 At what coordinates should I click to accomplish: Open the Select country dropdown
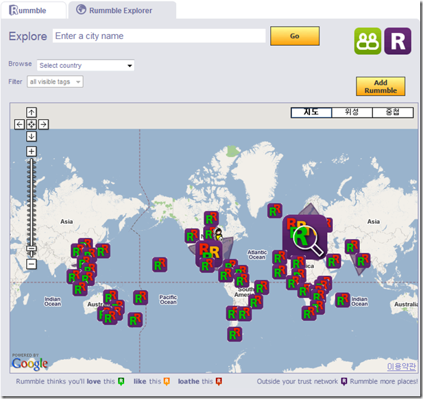pos(86,66)
